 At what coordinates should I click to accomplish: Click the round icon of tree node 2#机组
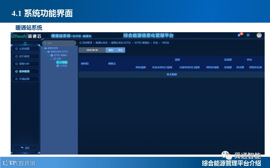pyautogui.click(x=58, y=66)
